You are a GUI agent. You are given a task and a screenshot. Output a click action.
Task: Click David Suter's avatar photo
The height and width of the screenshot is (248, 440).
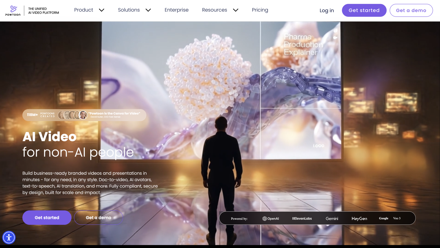[83, 115]
